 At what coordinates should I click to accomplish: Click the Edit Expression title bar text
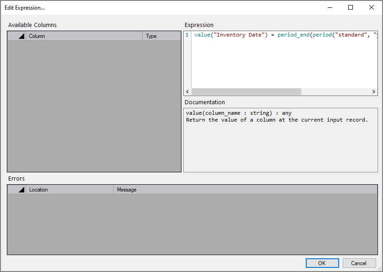pos(25,7)
